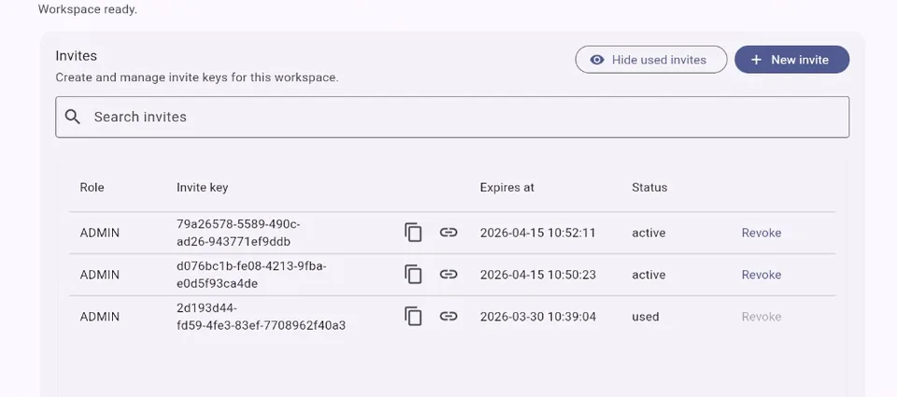Viewport: 897px width, 397px height.
Task: Click active status in 10:52:11 row
Action: (x=648, y=233)
